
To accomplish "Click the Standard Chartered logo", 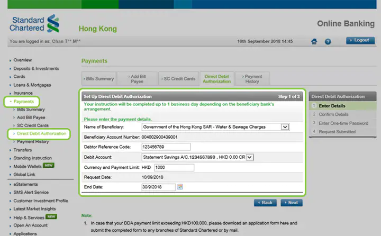I will pos(34,24).
